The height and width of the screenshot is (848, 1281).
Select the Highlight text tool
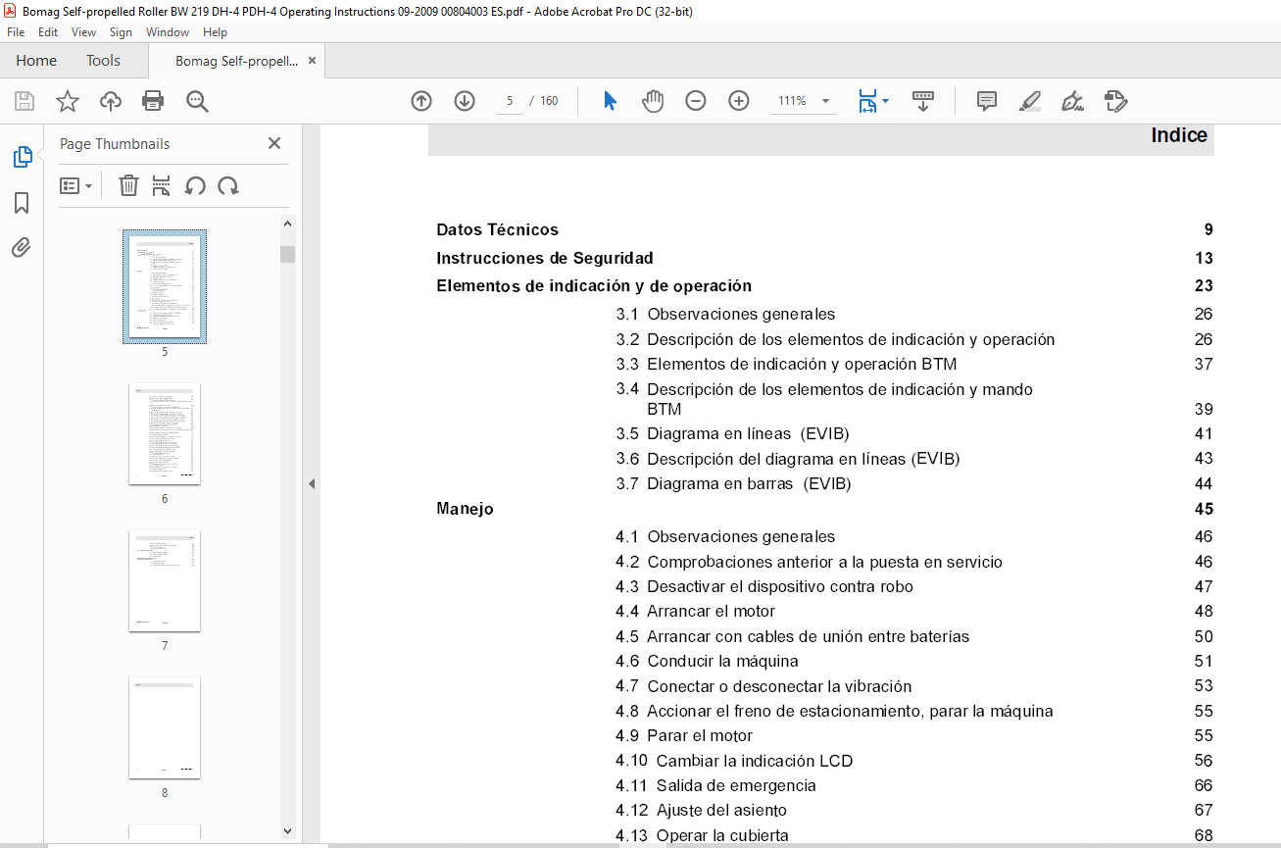click(x=1029, y=101)
